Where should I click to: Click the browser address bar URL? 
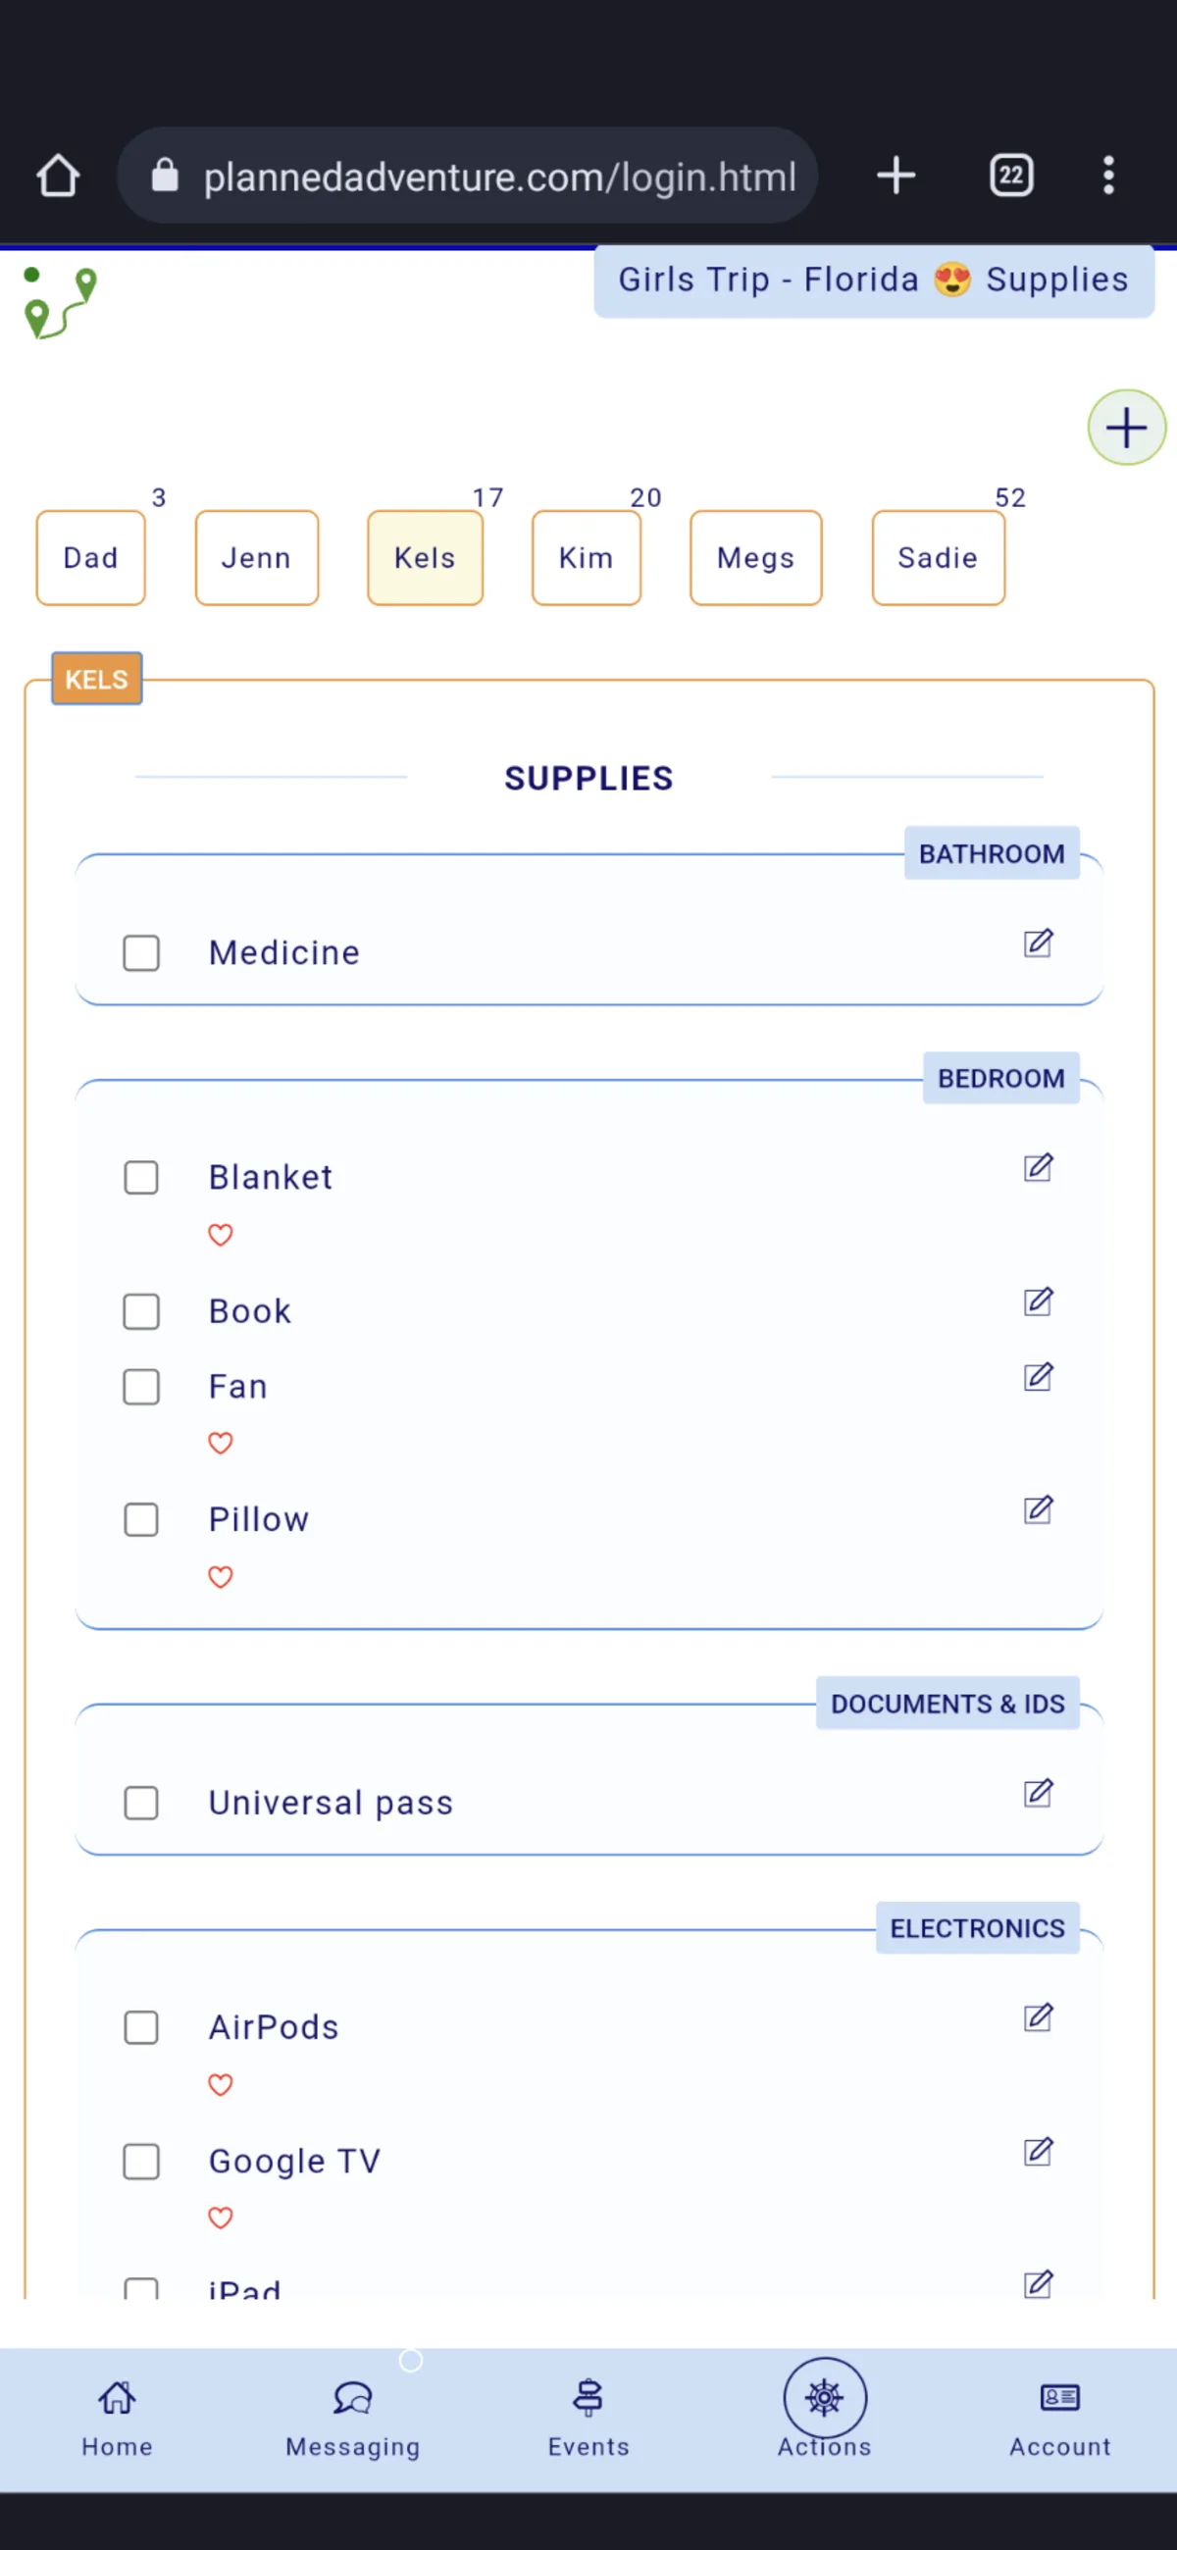tap(499, 177)
